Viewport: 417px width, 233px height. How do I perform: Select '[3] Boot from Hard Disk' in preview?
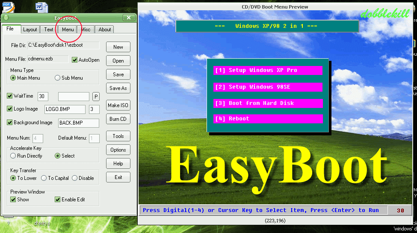tap(268, 103)
